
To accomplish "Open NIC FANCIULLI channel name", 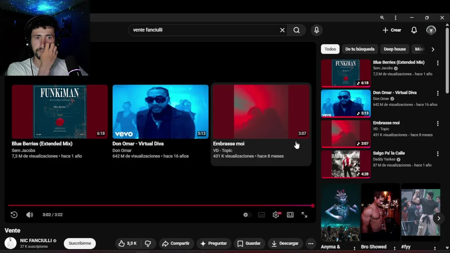I will click(x=36, y=240).
